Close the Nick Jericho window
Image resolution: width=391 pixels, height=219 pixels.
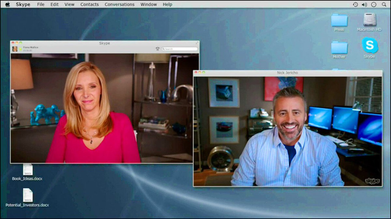pyautogui.click(x=196, y=72)
